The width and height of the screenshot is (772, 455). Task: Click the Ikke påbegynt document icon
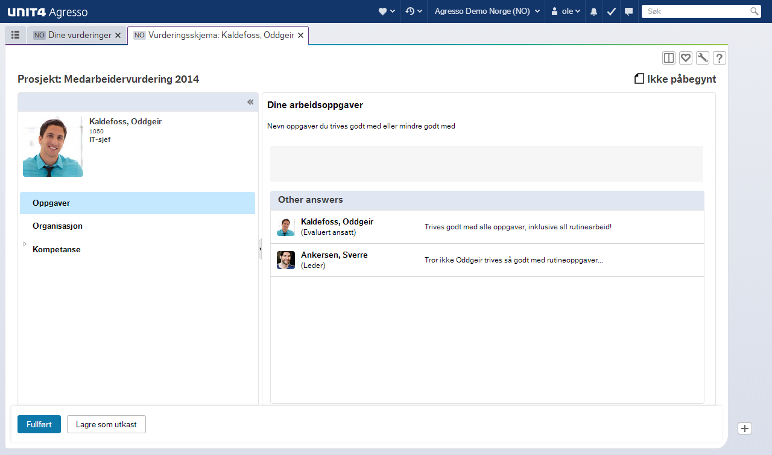coord(639,79)
